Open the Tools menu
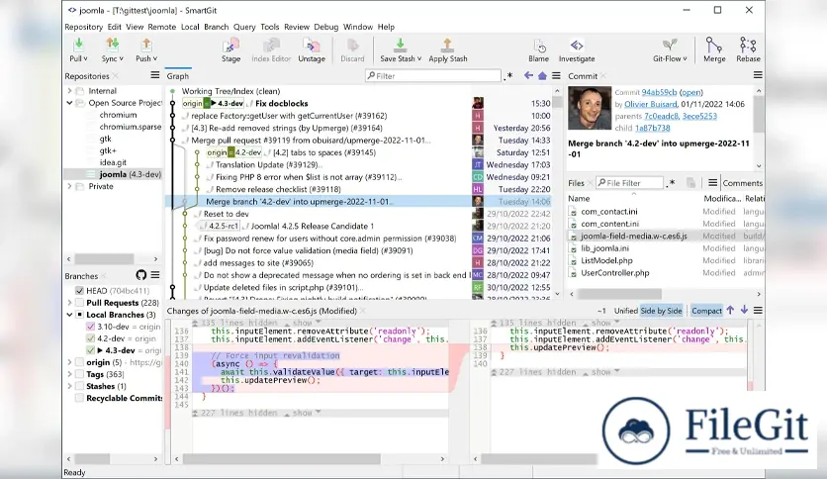 (269, 27)
